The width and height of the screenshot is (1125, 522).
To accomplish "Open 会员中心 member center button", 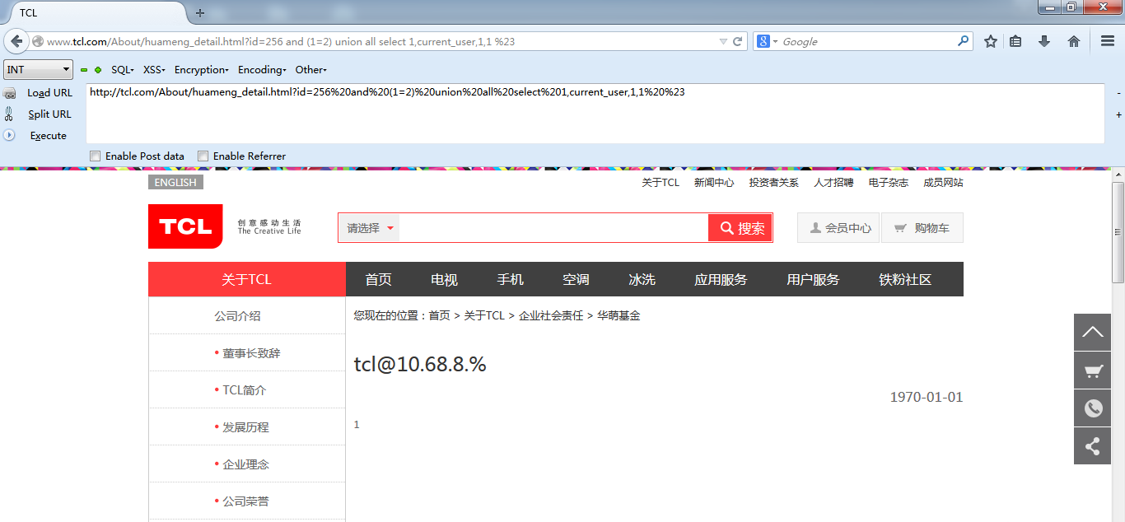I will coord(838,228).
